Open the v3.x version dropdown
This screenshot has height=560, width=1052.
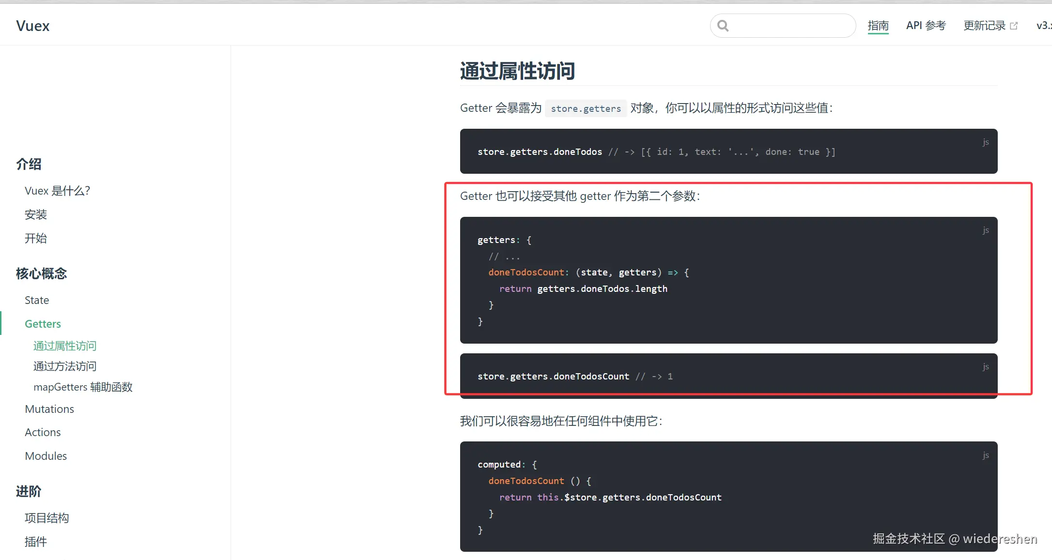1043,26
